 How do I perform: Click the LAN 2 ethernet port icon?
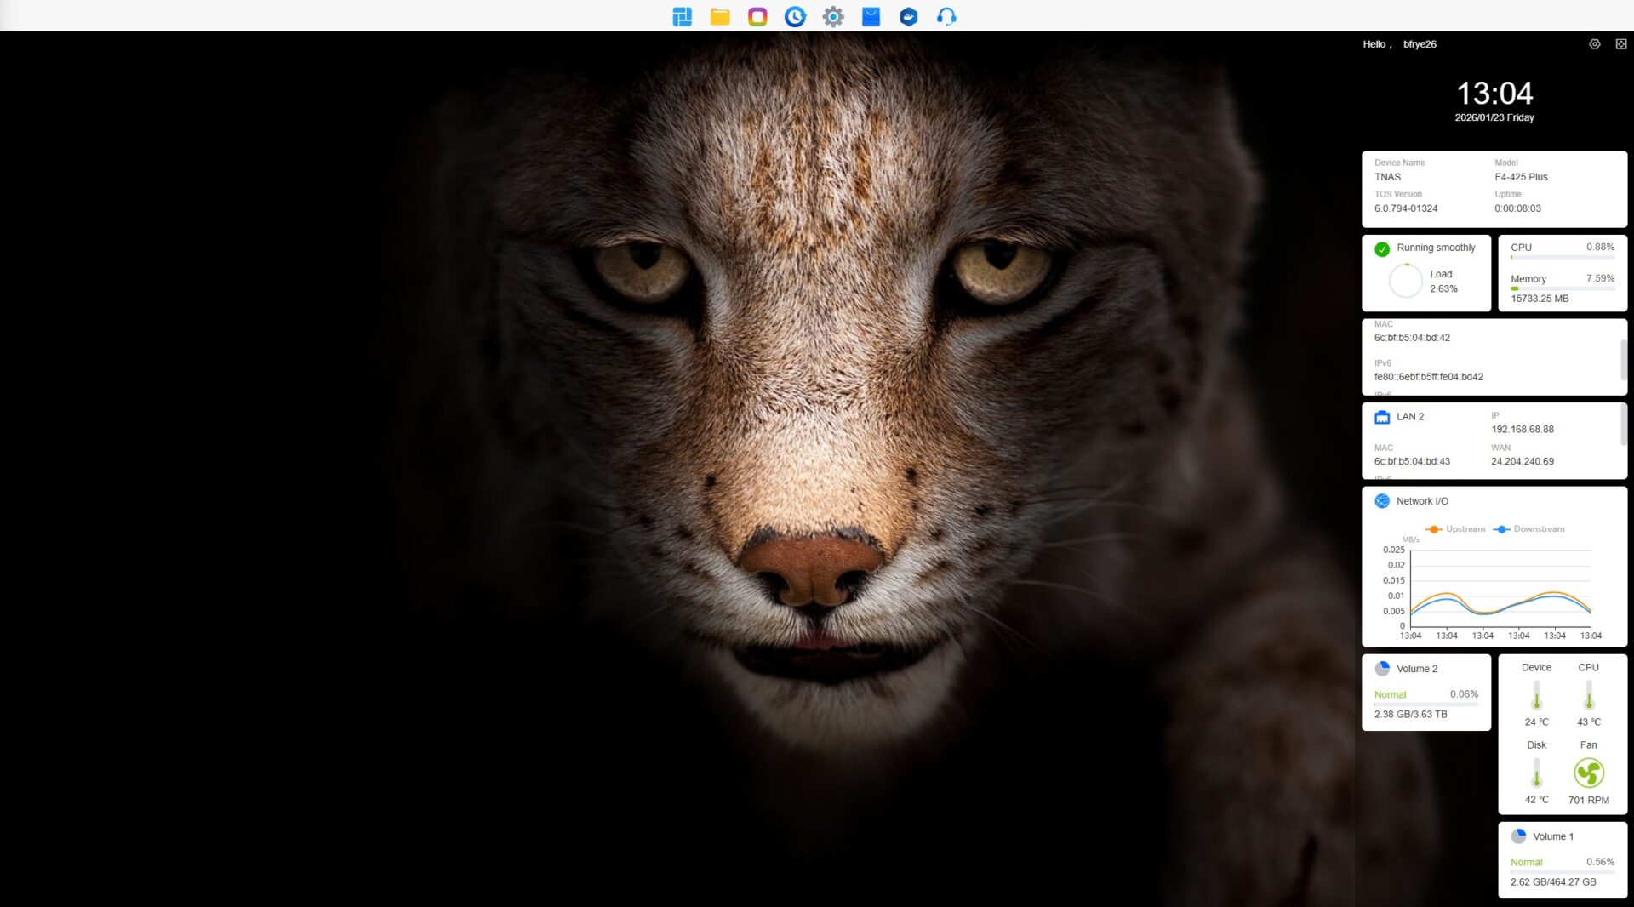[x=1382, y=417]
